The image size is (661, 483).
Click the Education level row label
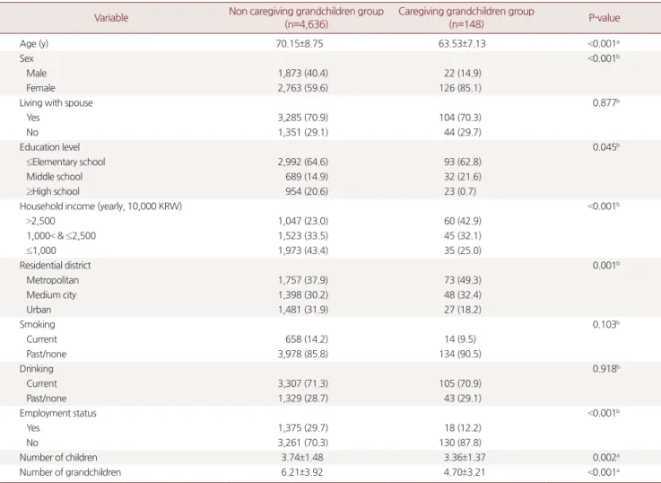[49, 147]
